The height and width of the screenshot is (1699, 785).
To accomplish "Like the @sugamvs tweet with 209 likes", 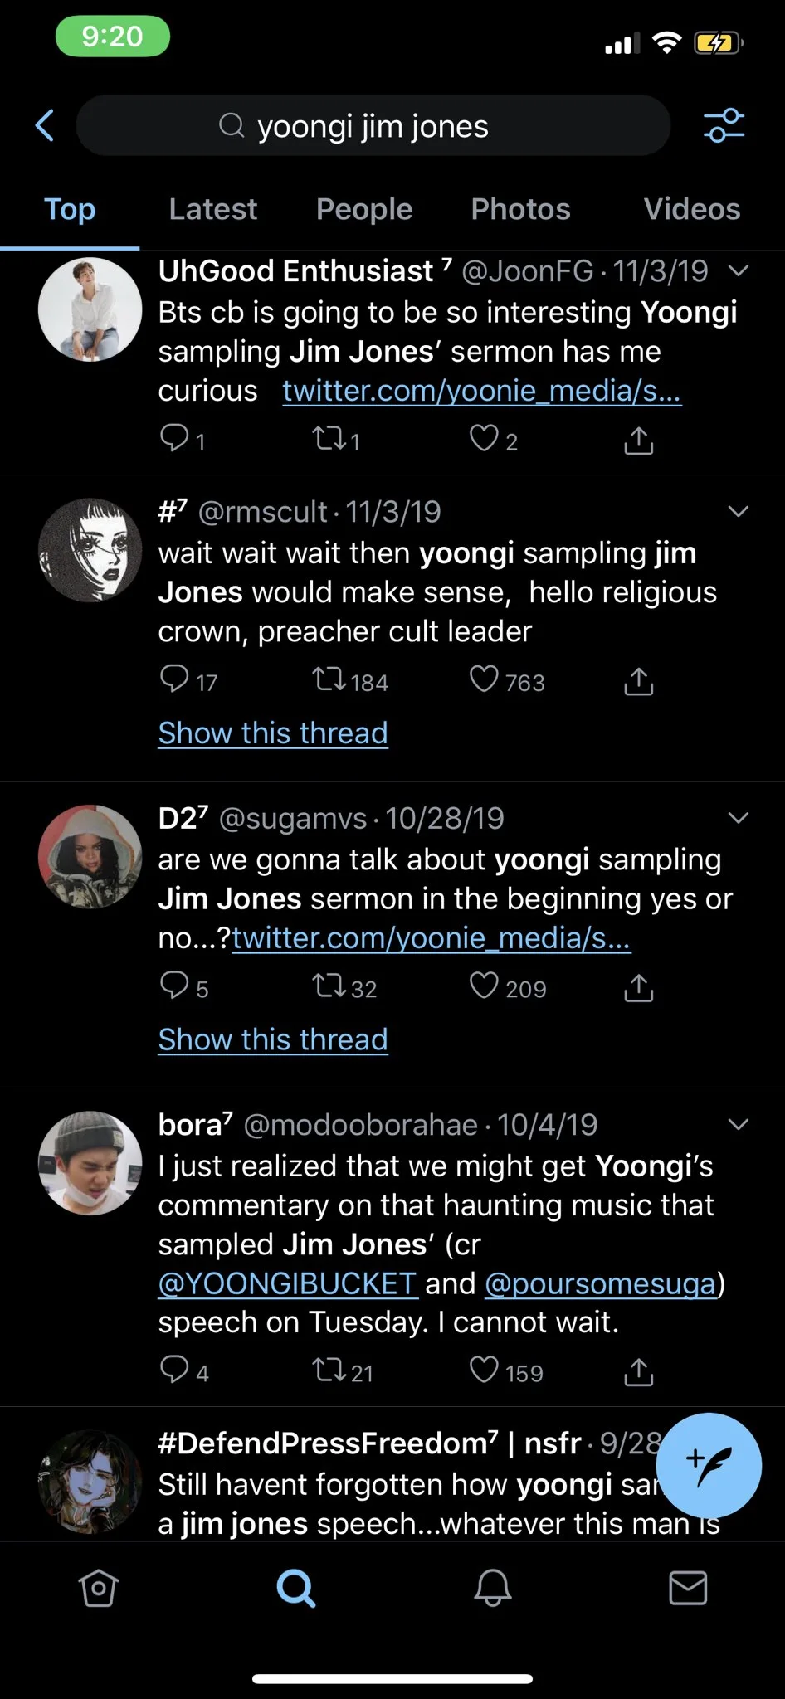I will click(484, 987).
